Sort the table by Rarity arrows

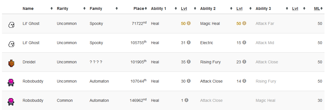pyautogui.click(x=84, y=8)
